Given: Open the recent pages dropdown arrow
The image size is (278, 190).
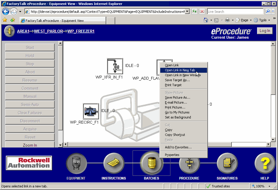Looking at the screenshot, I should tap(20, 12).
